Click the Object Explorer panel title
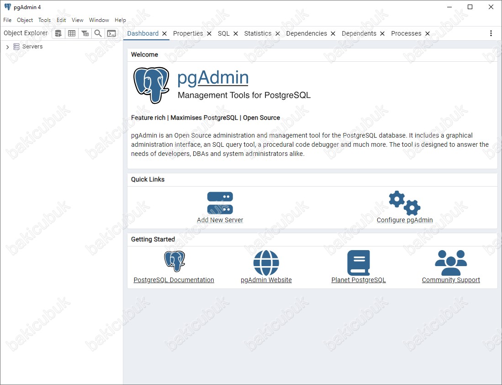Screen dimensions: 502x385 26,33
